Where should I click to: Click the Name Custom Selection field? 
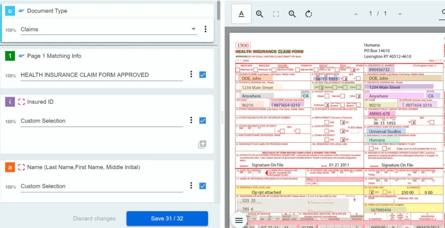[102, 186]
